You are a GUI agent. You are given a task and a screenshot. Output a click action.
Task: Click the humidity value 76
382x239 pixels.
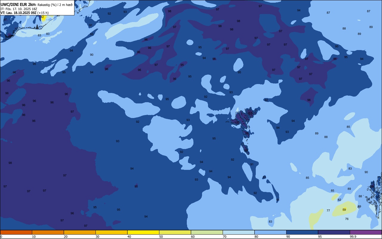pyautogui.click(x=347, y=219)
